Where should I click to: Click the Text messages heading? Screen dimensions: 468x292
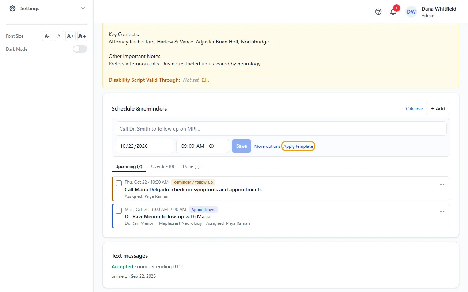click(130, 256)
